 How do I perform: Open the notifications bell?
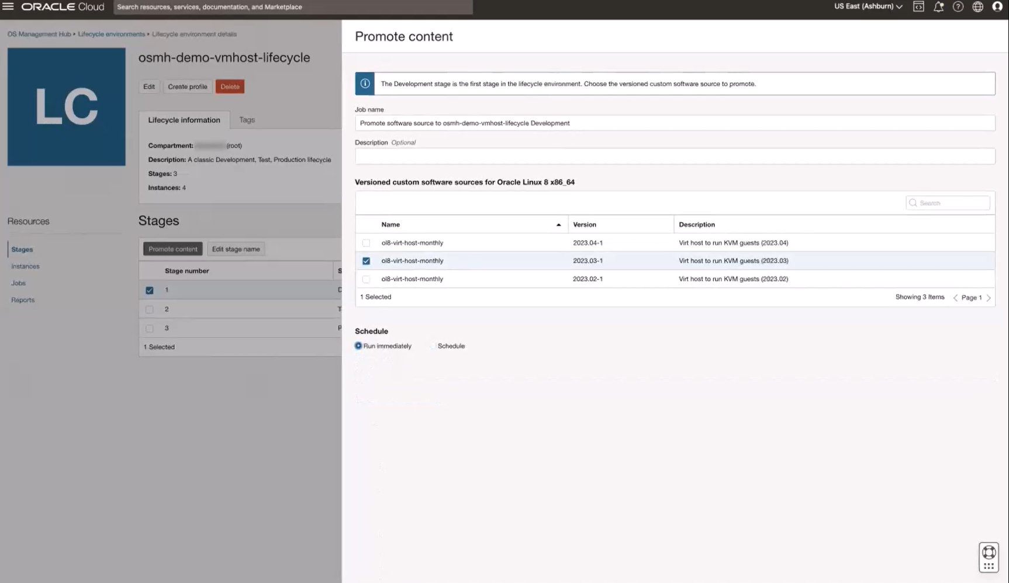pyautogui.click(x=938, y=7)
